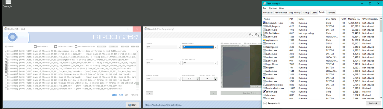Adjust the Audio Delay spinner arrows
383x109 pixels.
pyautogui.click(x=215, y=79)
